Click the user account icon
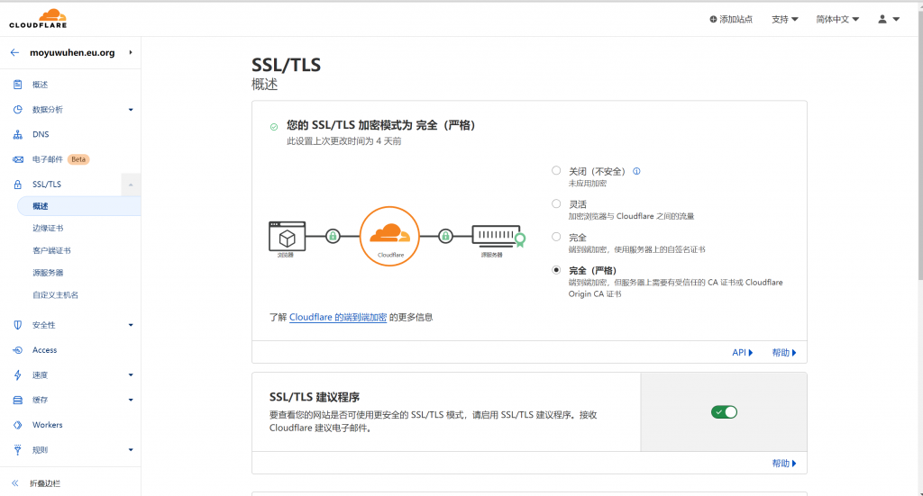The image size is (923, 496). click(882, 19)
